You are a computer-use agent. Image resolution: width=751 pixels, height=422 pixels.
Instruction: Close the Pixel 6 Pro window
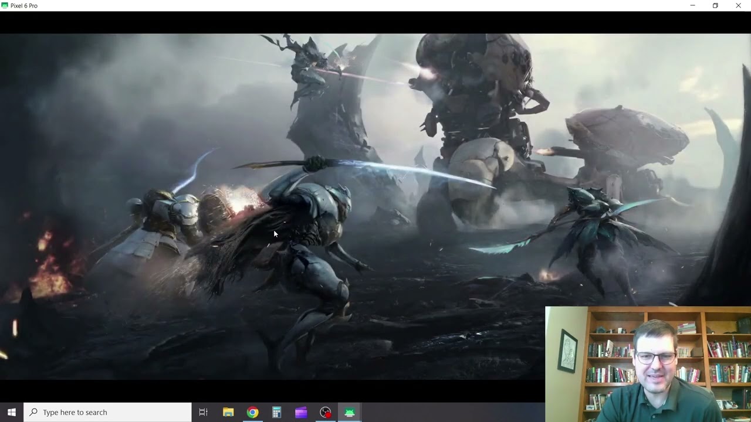click(739, 5)
